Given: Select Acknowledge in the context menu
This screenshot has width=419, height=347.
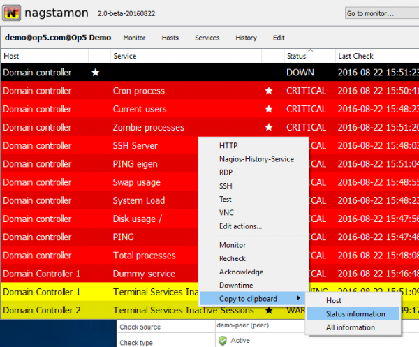Looking at the screenshot, I should [x=241, y=272].
